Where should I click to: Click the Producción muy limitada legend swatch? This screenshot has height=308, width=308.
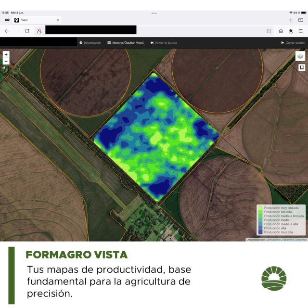(260, 208)
